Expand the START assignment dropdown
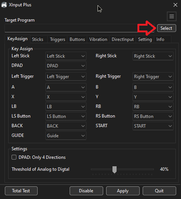 [153, 126]
